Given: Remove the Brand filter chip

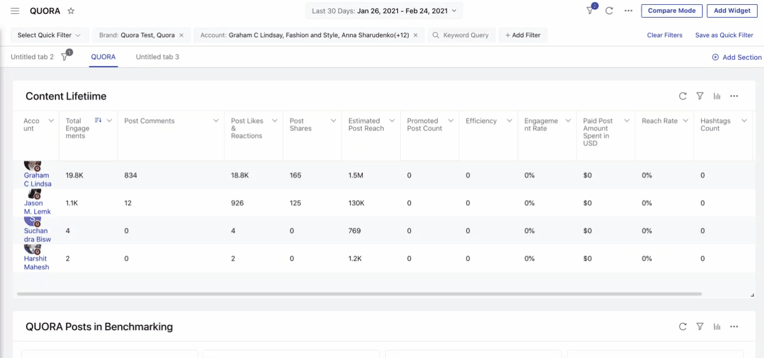Looking at the screenshot, I should (x=181, y=35).
